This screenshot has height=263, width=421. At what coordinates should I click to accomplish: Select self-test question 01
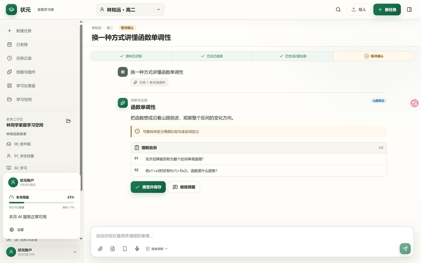pyautogui.click(x=259, y=159)
